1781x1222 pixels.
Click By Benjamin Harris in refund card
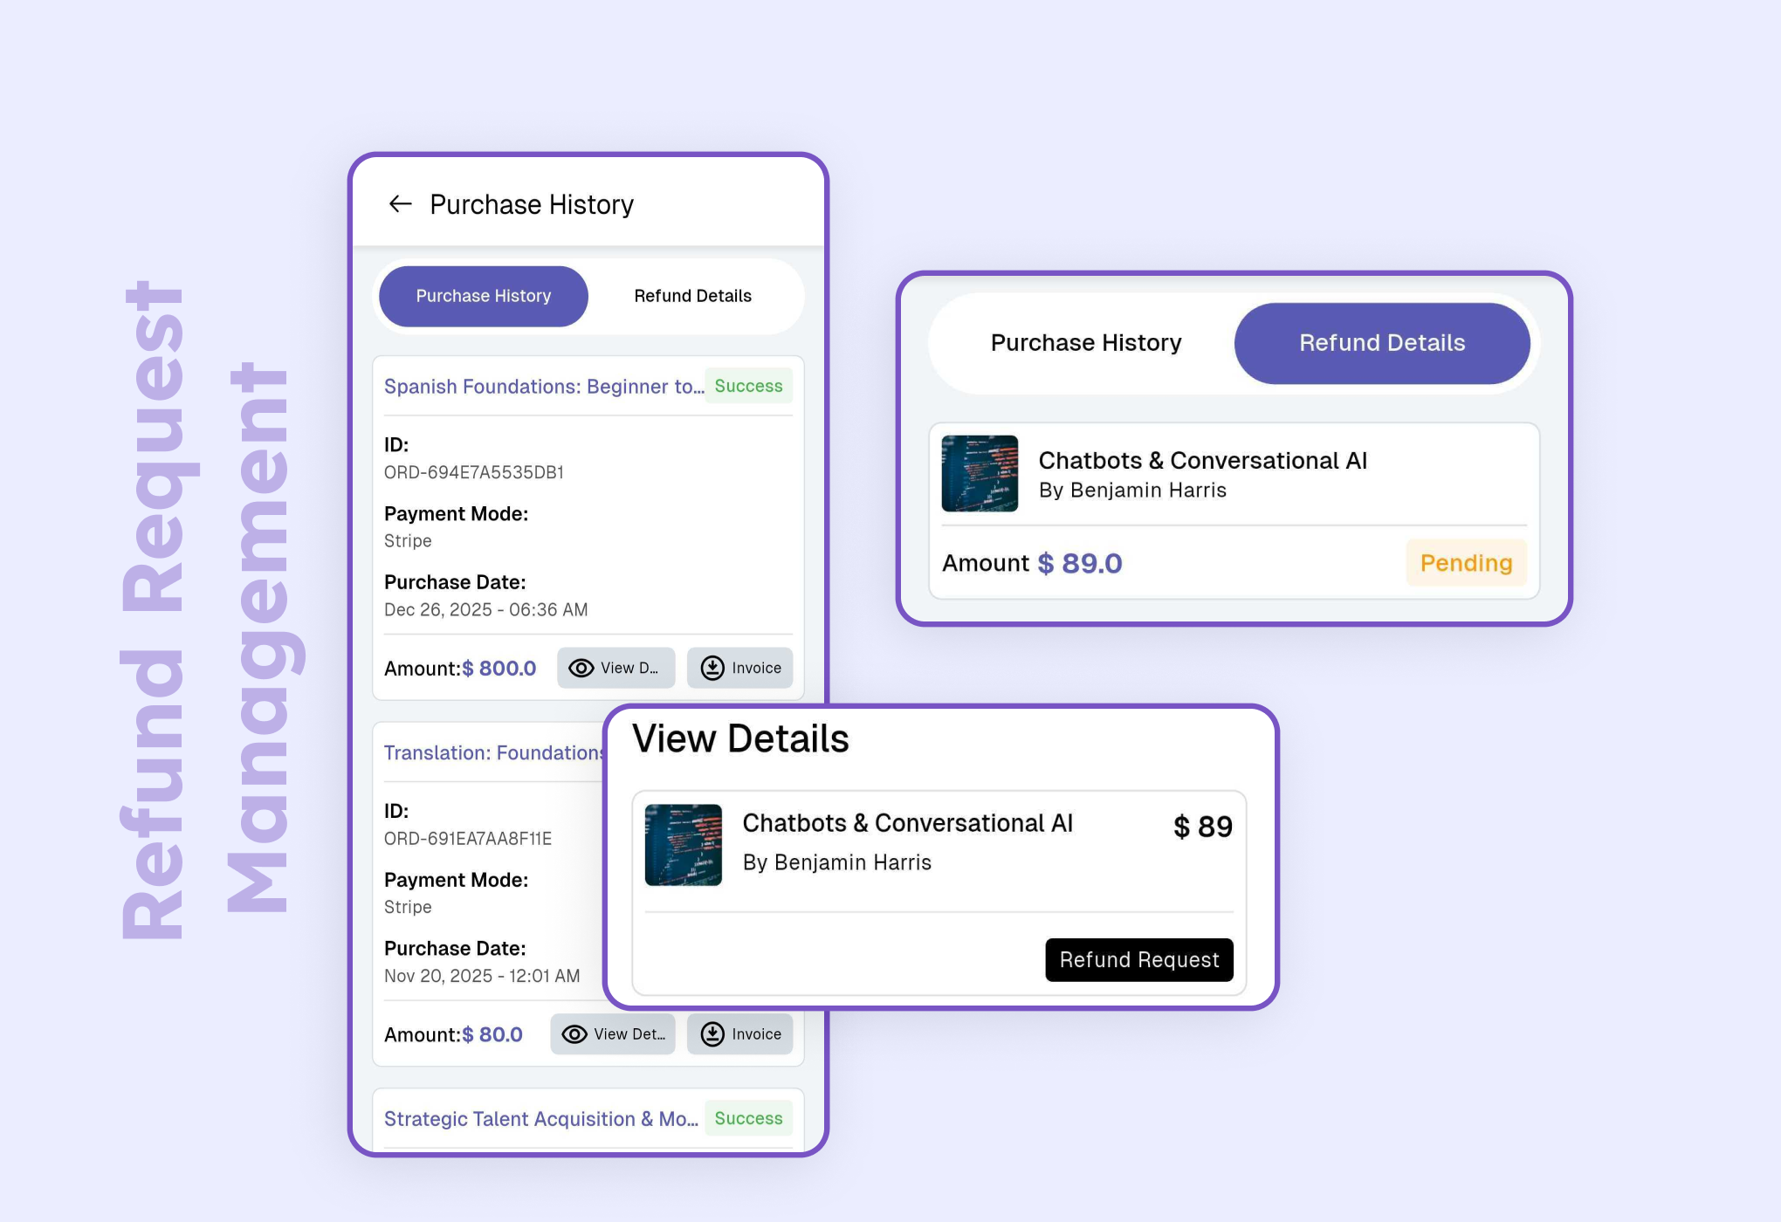pyautogui.click(x=1132, y=491)
